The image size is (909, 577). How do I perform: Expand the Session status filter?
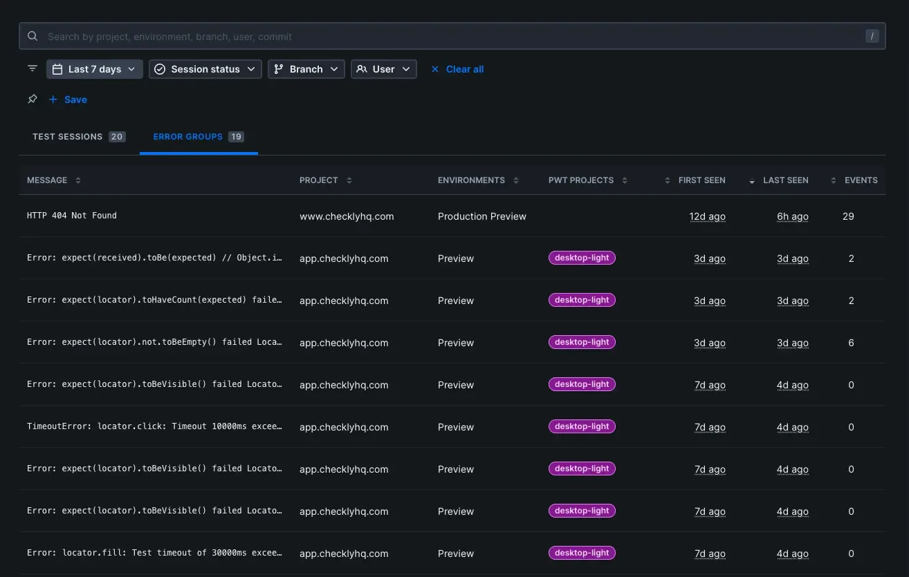pos(205,69)
